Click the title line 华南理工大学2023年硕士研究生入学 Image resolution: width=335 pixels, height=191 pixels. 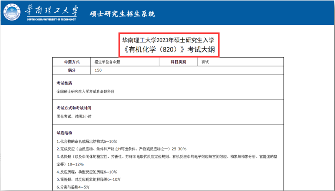168,40
